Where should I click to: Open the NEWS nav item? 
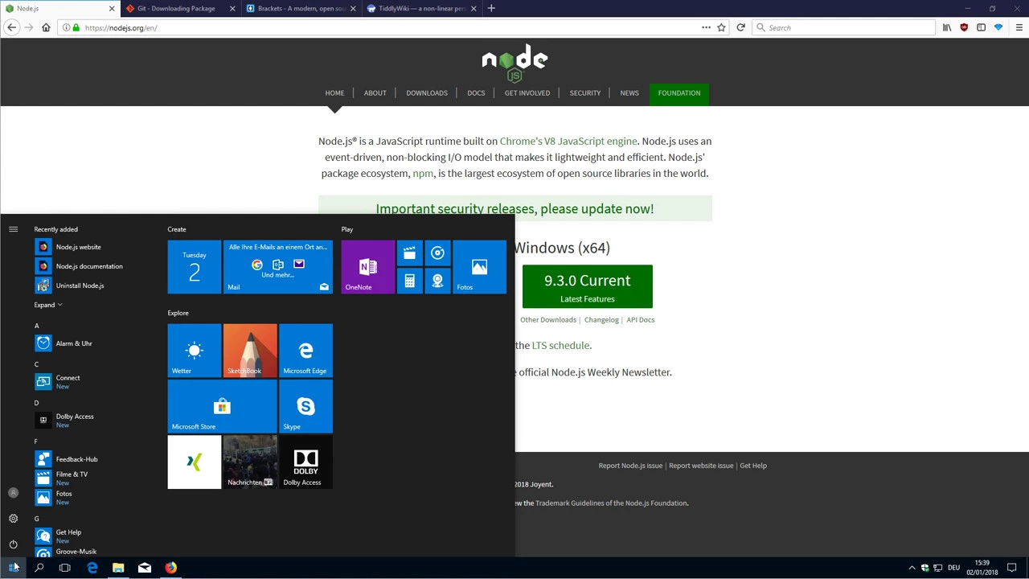tap(629, 92)
